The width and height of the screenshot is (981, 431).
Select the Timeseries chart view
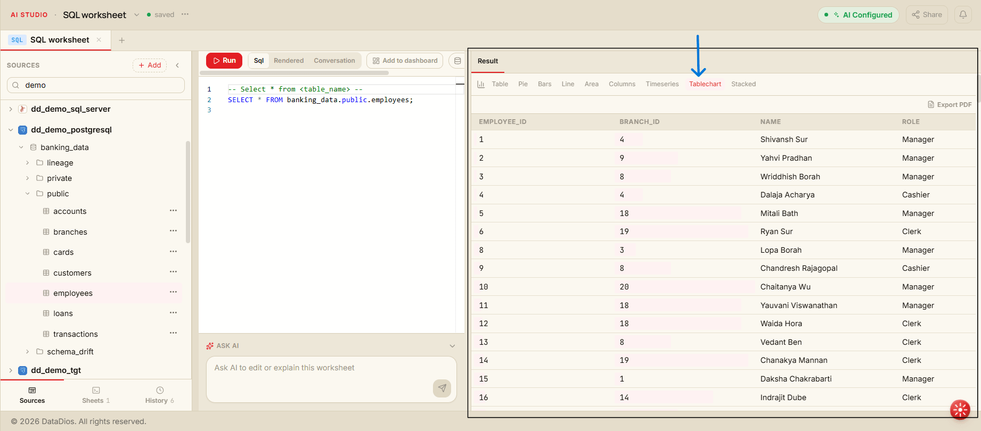click(662, 84)
